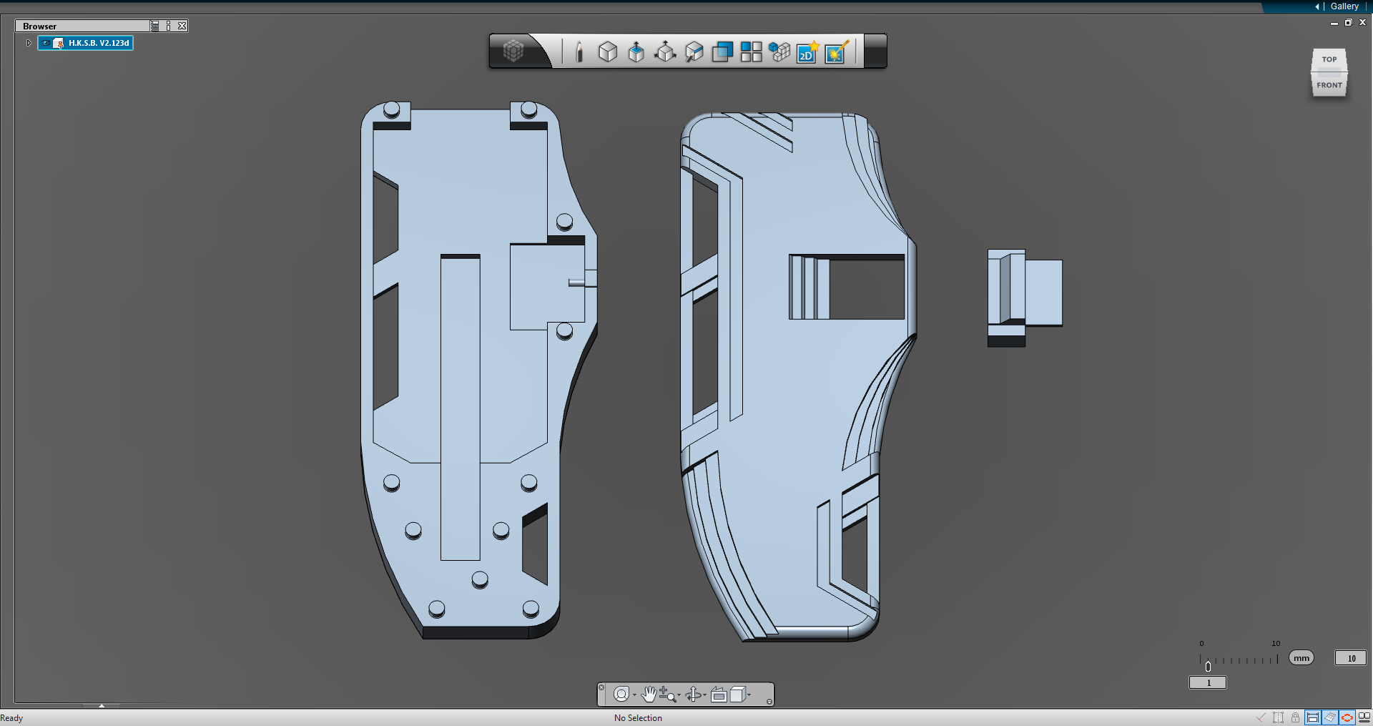The height and width of the screenshot is (726, 1373).
Task: Expand the H.K.S.B. V2.123d tree node
Action: (29, 43)
